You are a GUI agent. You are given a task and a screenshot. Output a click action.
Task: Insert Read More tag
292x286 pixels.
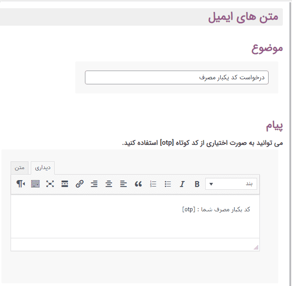(65, 184)
